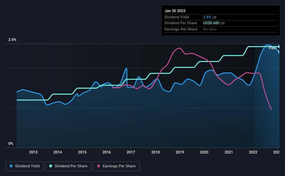Click the 2019 x-axis year label
Screen dimensions: 285x176
coord(180,152)
